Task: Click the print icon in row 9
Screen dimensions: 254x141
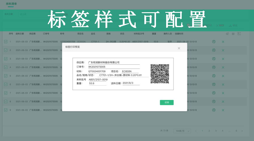Action: click(x=214, y=110)
